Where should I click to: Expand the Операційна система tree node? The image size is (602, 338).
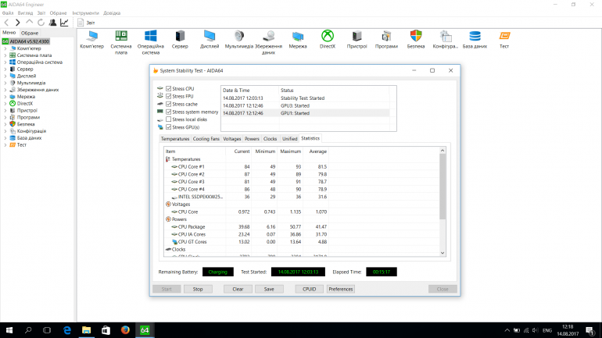5,62
